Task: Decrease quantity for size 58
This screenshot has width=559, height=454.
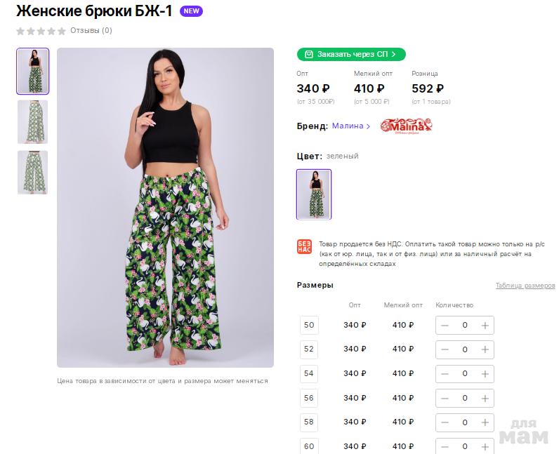Action: (445, 422)
